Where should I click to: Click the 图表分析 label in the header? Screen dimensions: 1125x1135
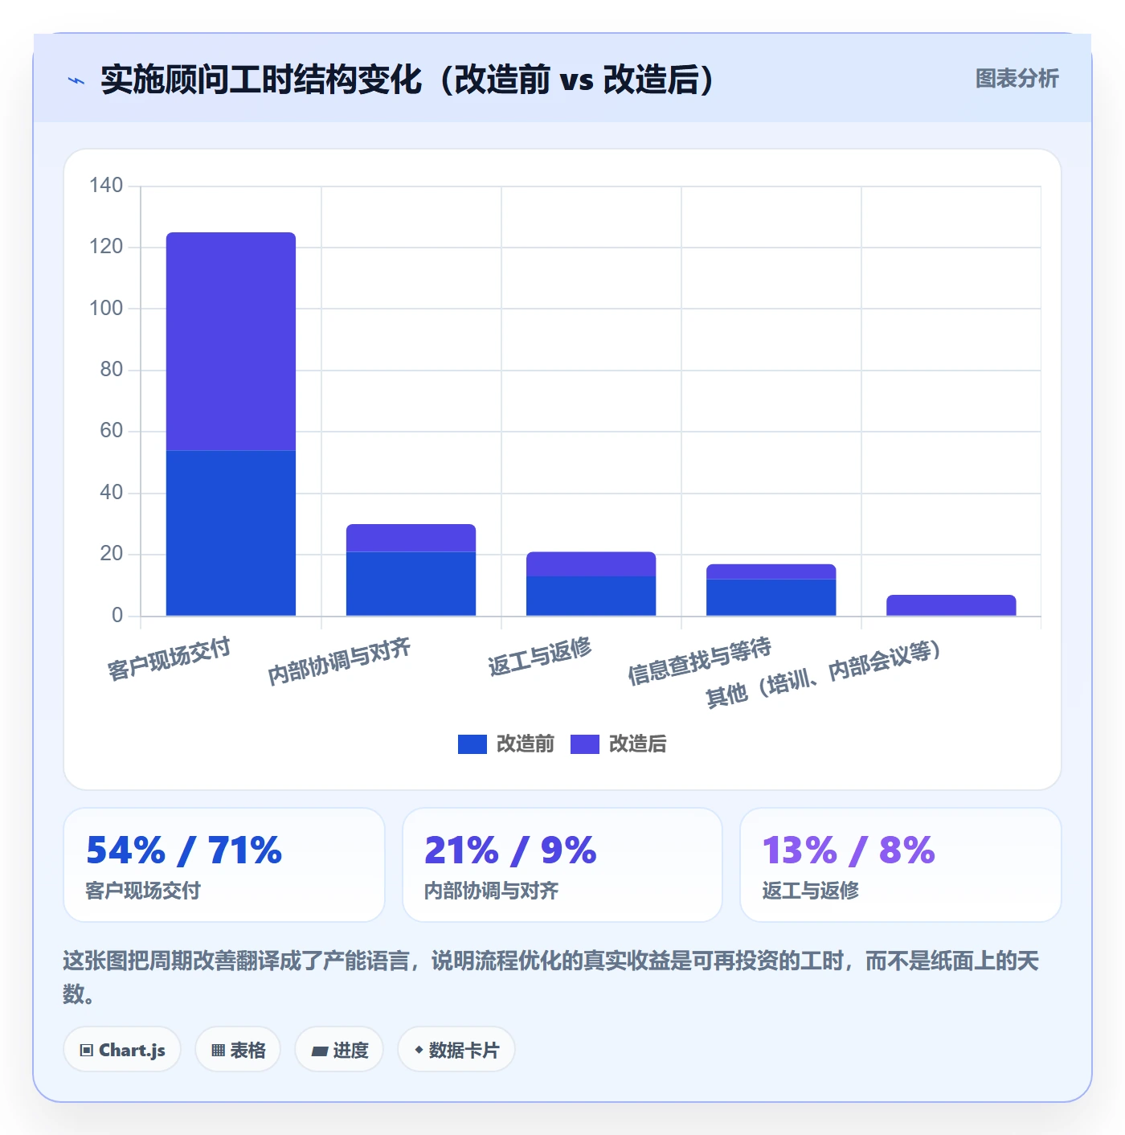click(x=1017, y=79)
